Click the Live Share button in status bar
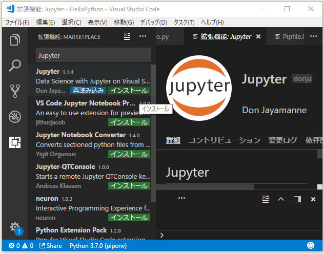324x254 pixels. coord(51,246)
